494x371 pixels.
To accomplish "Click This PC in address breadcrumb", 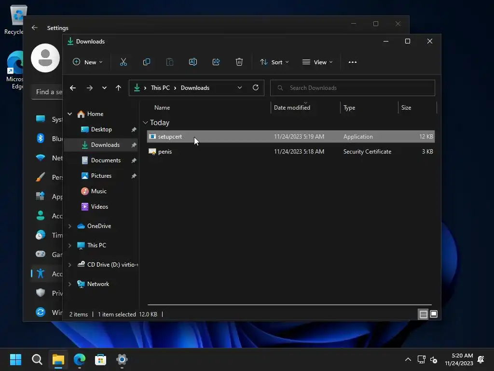I will [160, 88].
